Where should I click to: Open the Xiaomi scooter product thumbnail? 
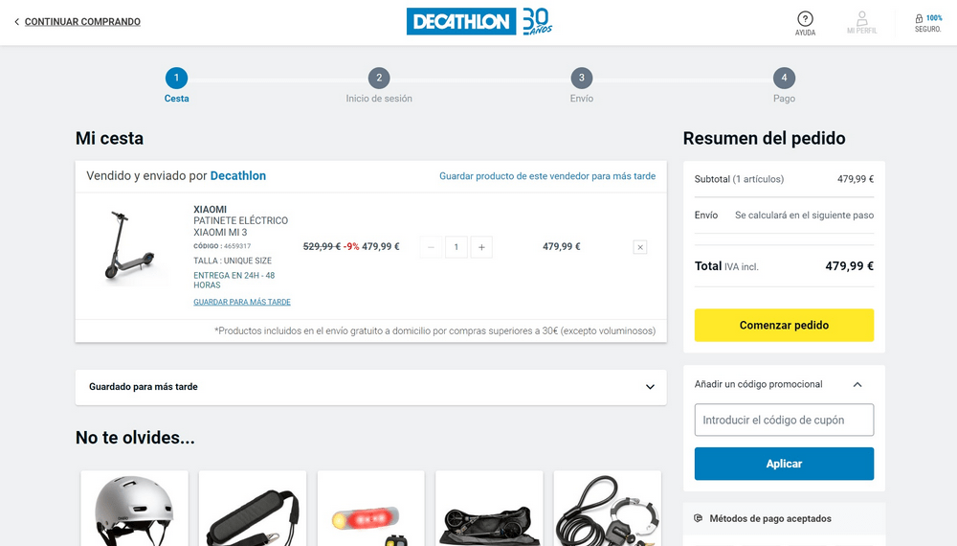click(132, 247)
